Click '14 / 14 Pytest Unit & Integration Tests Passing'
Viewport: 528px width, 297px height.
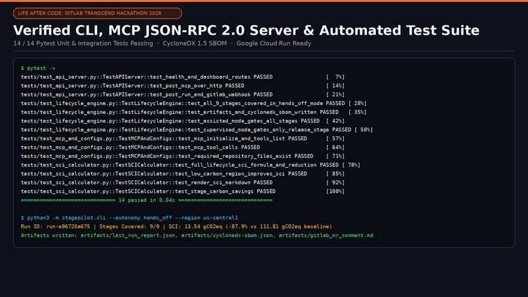point(83,43)
